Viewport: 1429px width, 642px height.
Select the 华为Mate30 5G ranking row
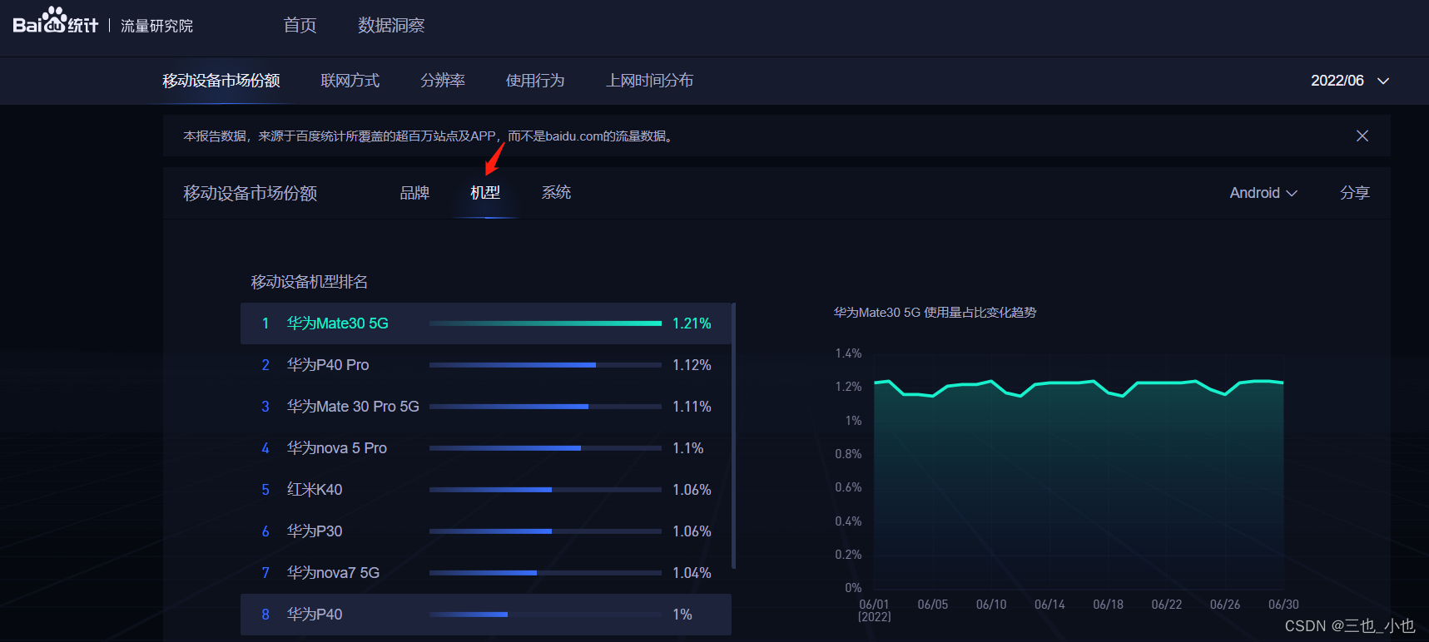pos(486,323)
